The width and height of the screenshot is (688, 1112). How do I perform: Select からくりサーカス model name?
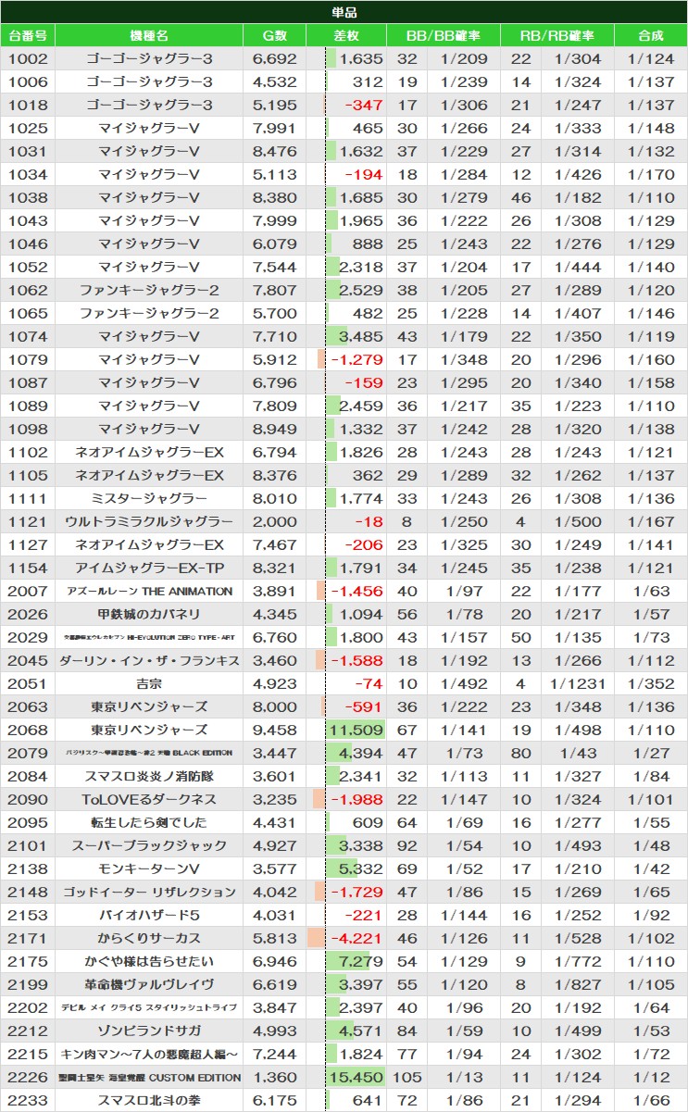[149, 938]
